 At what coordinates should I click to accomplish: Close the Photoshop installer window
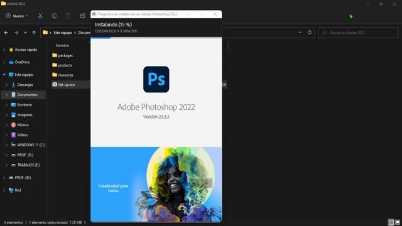tap(215, 14)
